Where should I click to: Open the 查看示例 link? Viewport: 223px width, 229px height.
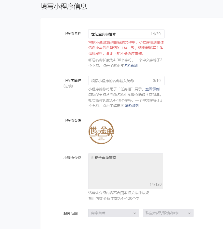[x=152, y=89]
